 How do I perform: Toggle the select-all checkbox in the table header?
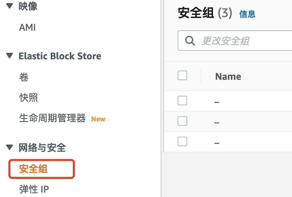click(182, 75)
